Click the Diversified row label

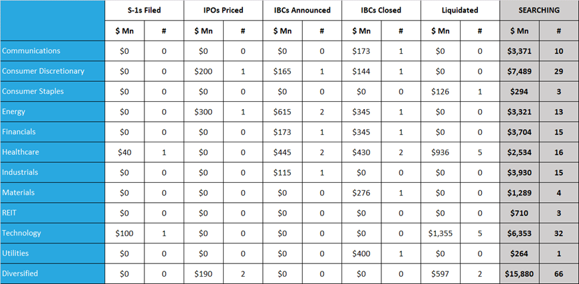pyautogui.click(x=21, y=273)
